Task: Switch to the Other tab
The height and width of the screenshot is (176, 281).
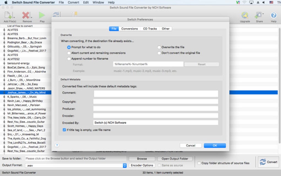Action: pos(166,29)
